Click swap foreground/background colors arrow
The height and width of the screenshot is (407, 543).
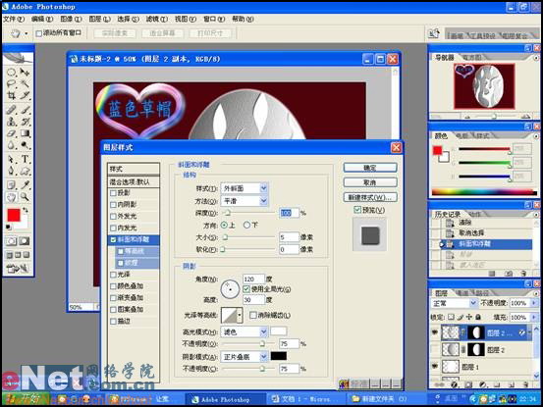tap(26, 210)
